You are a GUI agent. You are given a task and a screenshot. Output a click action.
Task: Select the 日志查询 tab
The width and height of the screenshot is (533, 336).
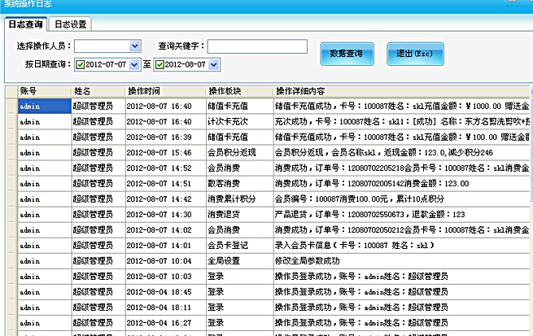(24, 24)
